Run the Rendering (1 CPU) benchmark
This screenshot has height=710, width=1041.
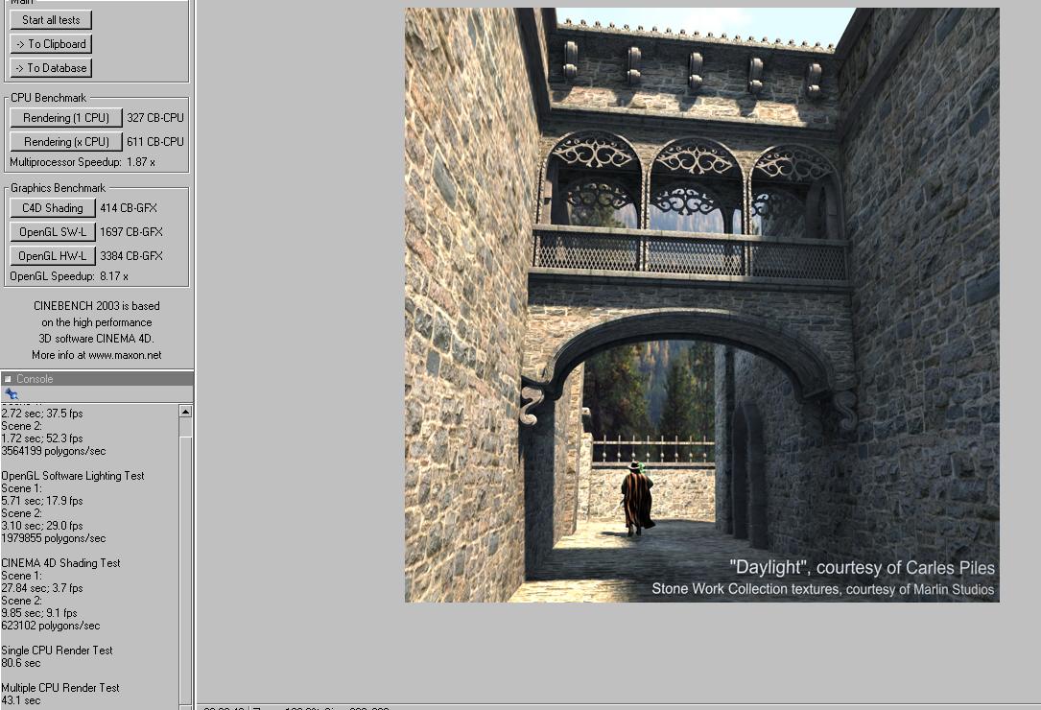click(66, 118)
